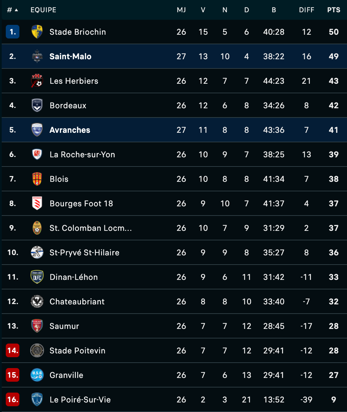Image resolution: width=347 pixels, height=412 pixels.
Task: Open the St-Pryvé St-Hilaire team page
Action: click(x=84, y=252)
